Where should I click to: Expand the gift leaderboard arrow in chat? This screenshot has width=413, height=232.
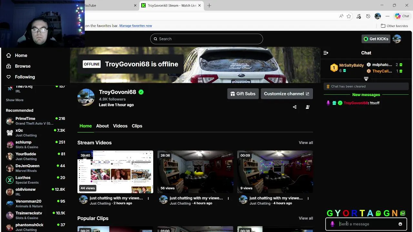coord(366,79)
